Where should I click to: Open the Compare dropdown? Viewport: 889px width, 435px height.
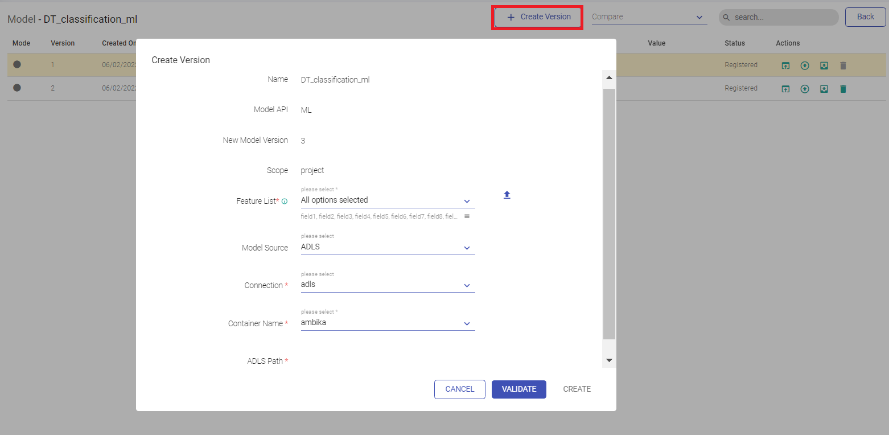(649, 17)
